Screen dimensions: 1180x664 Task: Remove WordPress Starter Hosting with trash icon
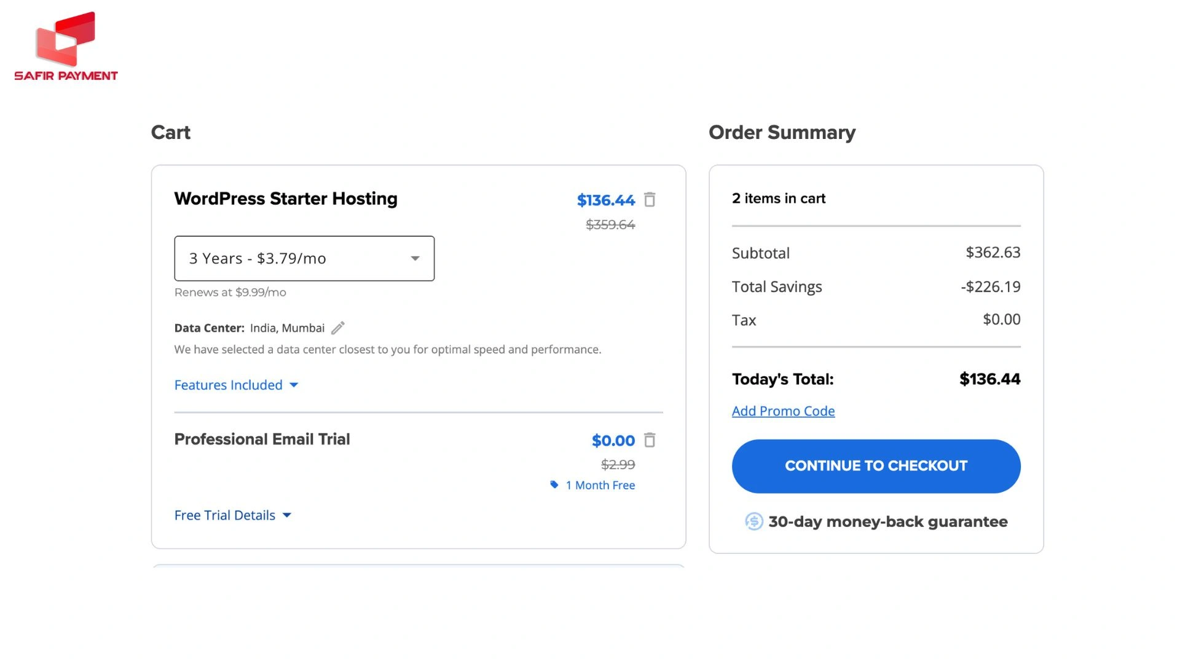(650, 200)
